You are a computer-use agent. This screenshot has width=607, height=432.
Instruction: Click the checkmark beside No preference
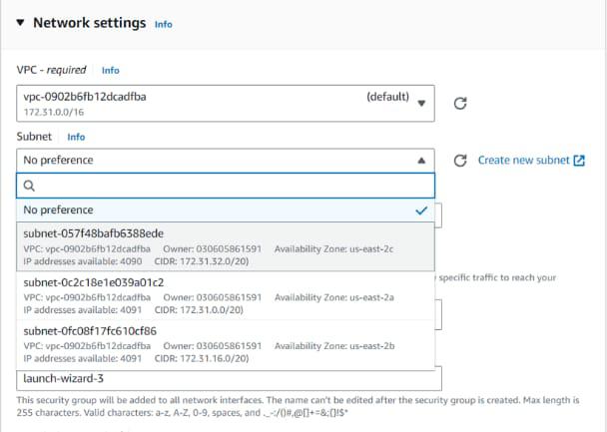pyautogui.click(x=421, y=211)
